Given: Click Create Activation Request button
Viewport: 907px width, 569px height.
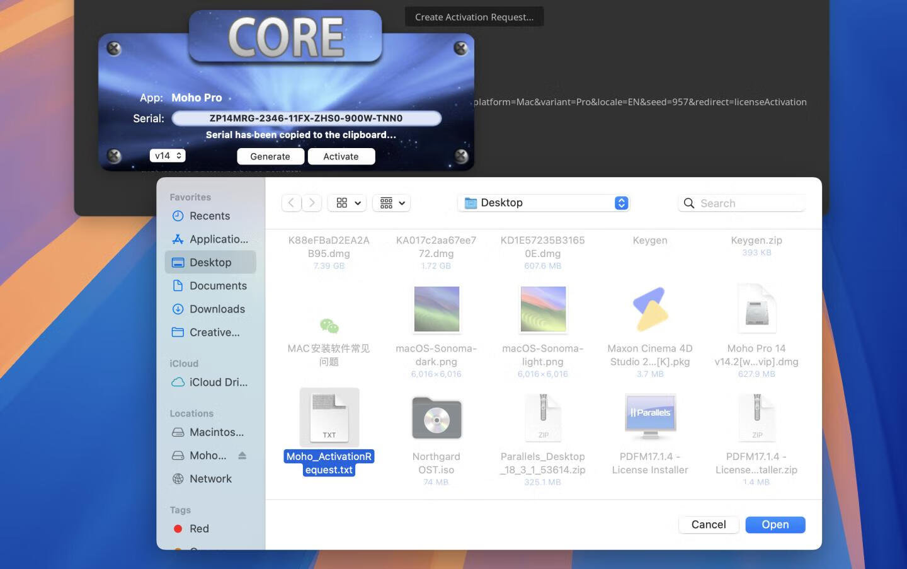Looking at the screenshot, I should pyautogui.click(x=474, y=17).
